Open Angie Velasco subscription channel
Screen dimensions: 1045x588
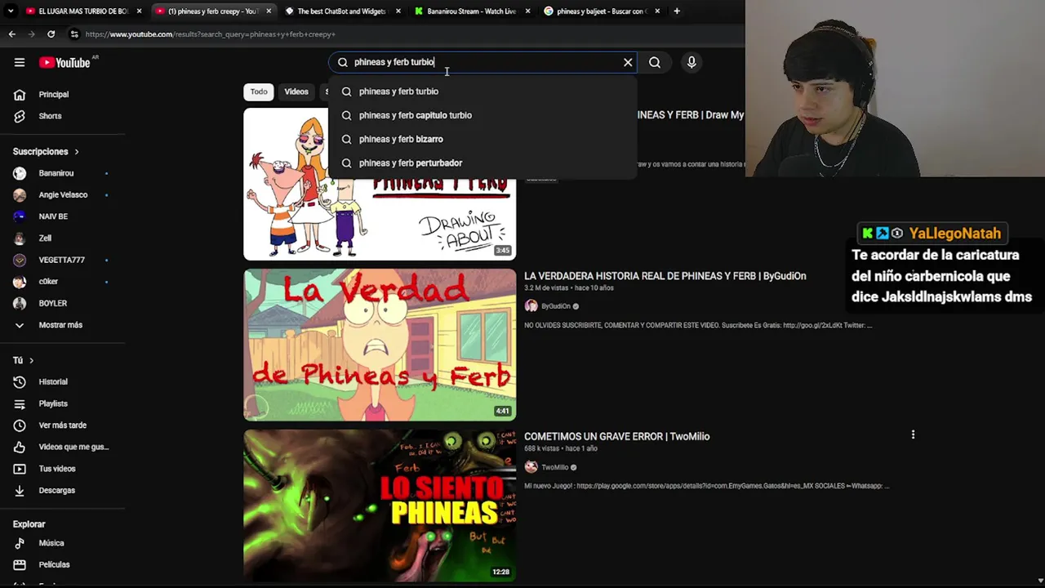63,195
